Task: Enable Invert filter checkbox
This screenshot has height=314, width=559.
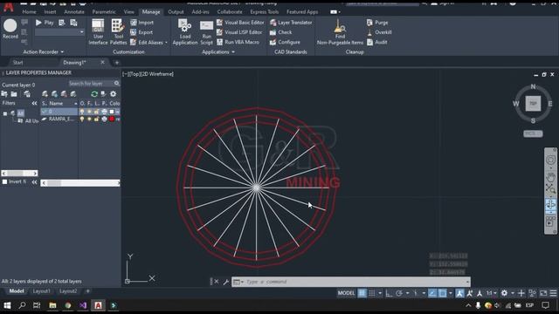Action: pos(4,181)
